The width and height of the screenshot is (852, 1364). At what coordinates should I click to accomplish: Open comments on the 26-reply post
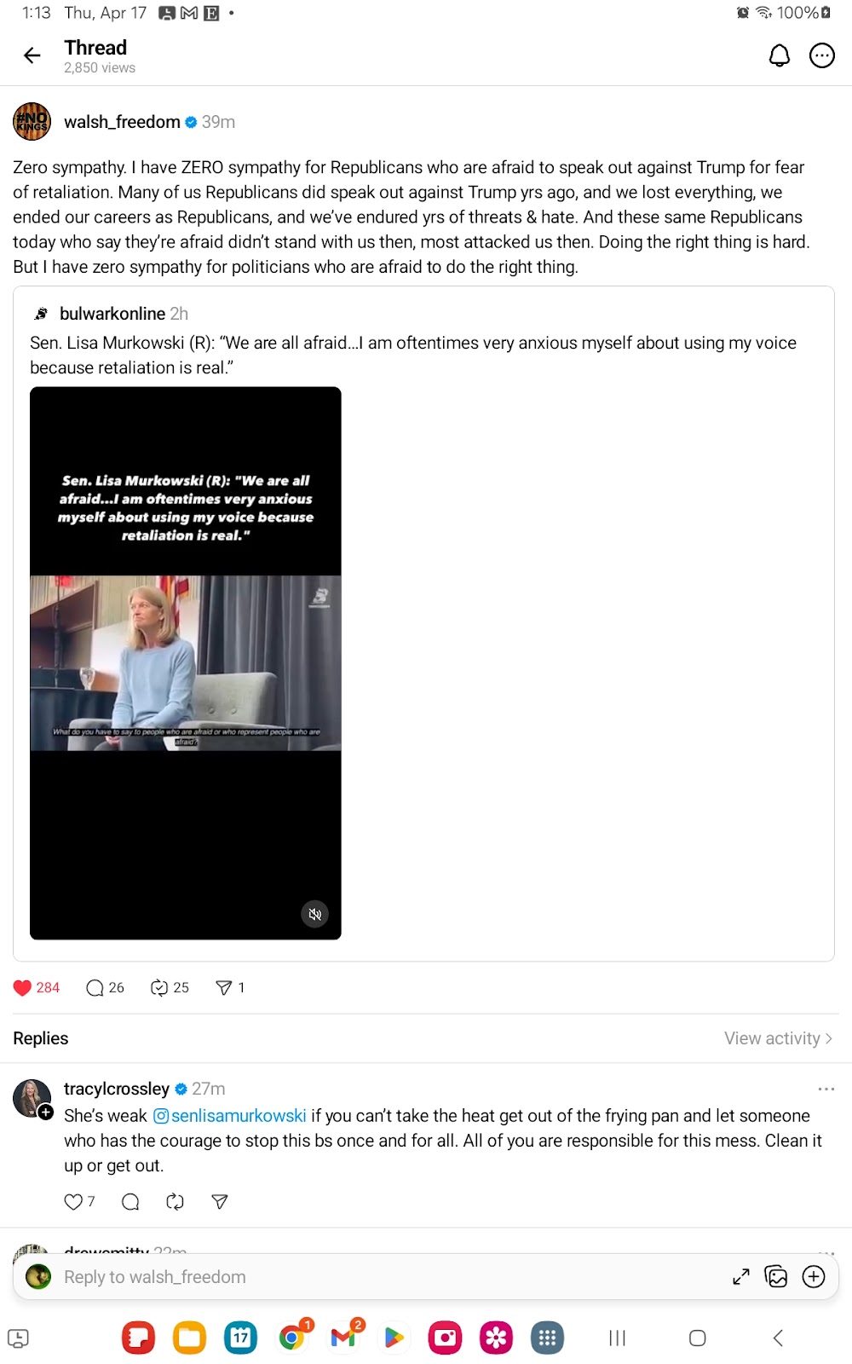pos(95,987)
